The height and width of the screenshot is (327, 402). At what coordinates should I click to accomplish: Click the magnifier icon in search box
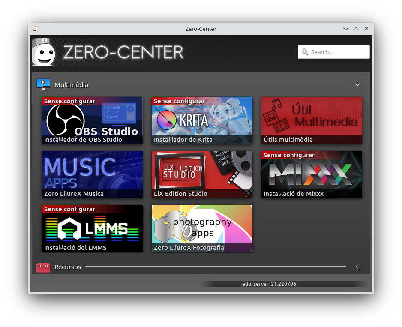[x=305, y=52]
